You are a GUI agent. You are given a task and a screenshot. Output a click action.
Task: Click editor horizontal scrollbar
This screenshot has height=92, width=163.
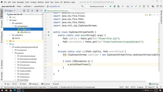point(100,81)
